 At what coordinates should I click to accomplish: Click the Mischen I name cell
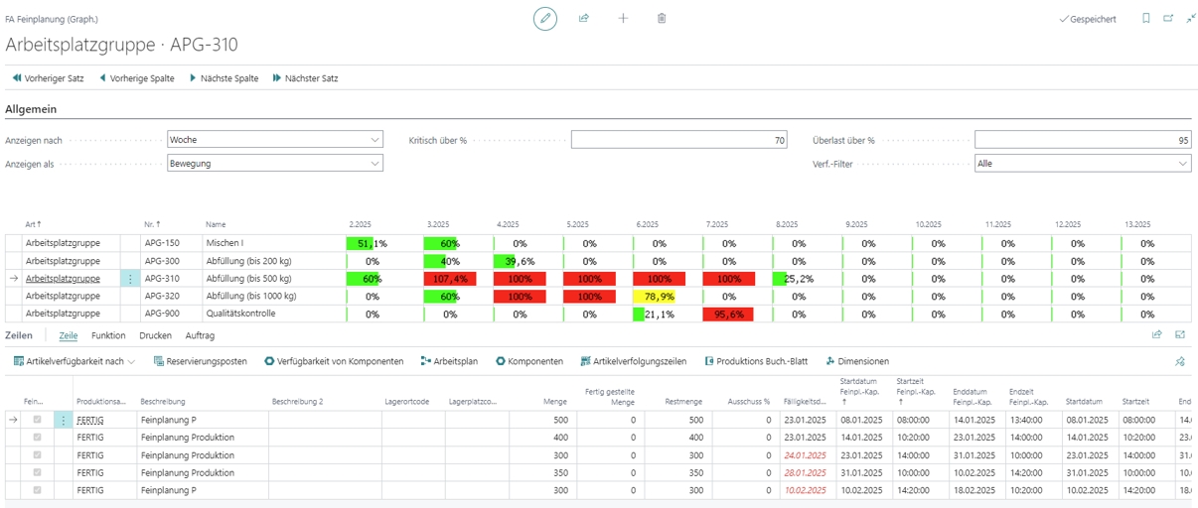[225, 242]
